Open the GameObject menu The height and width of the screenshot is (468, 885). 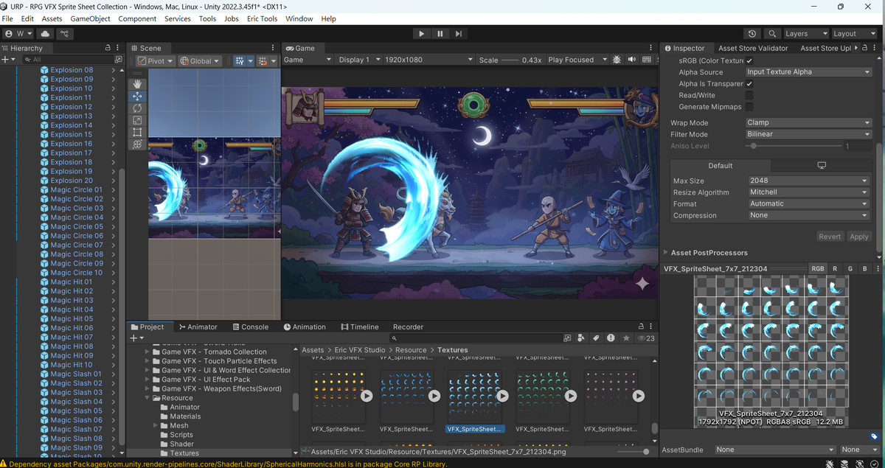click(x=90, y=18)
